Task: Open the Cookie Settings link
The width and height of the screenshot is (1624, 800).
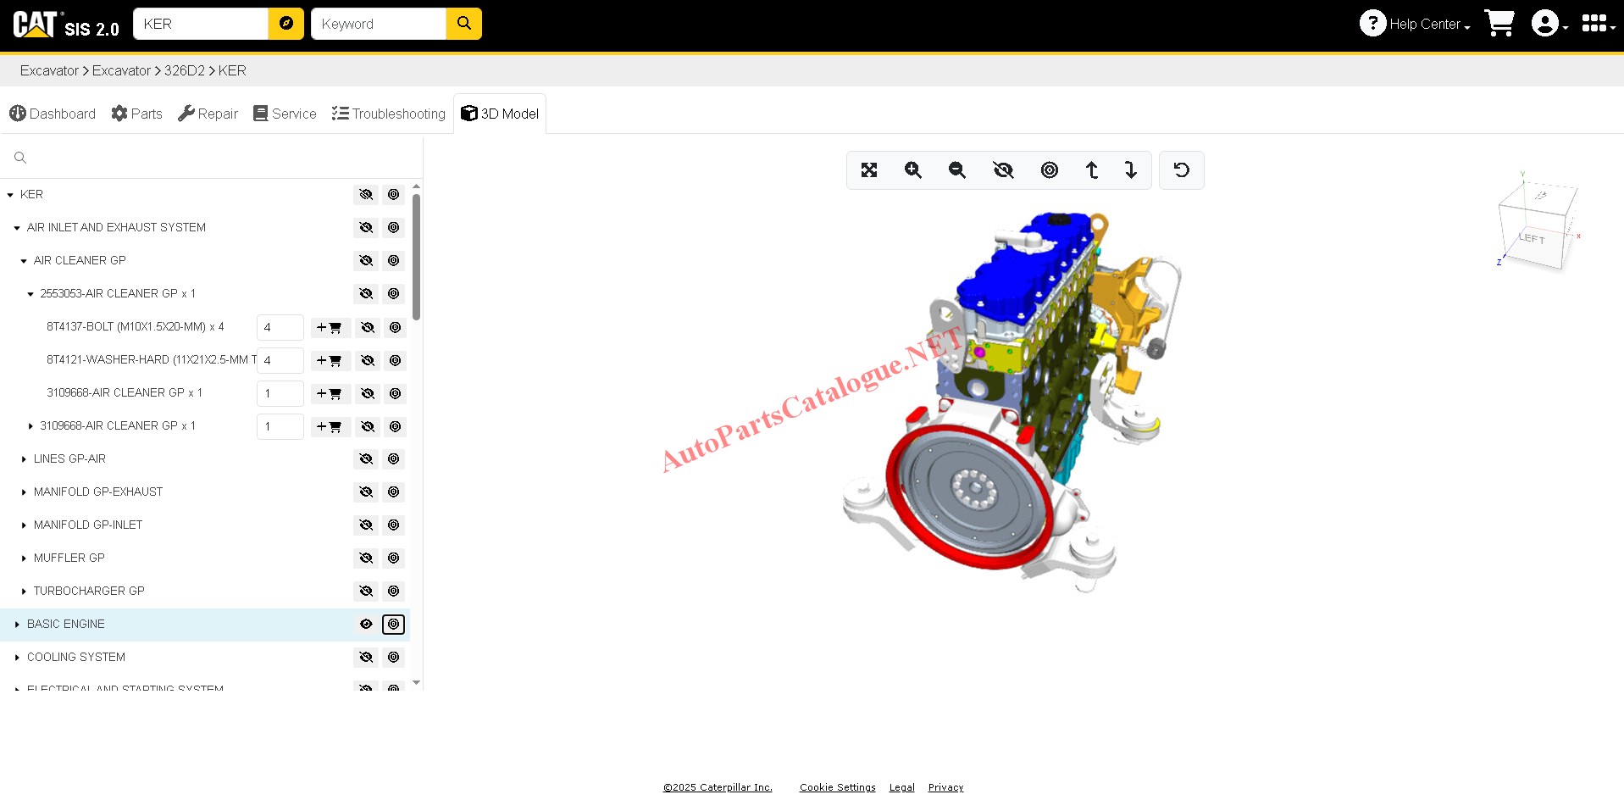Action: pos(838,787)
